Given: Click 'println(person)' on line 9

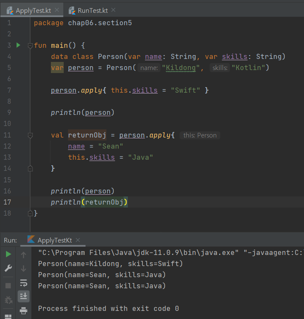Looking at the screenshot, I should pyautogui.click(x=83, y=112).
